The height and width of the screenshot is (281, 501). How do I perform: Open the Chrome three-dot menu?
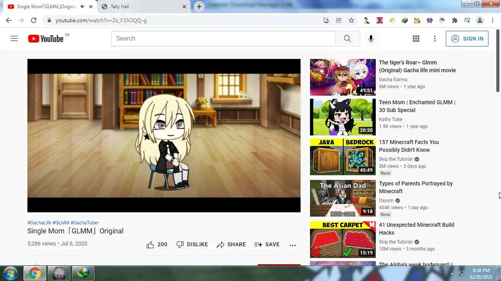492,20
